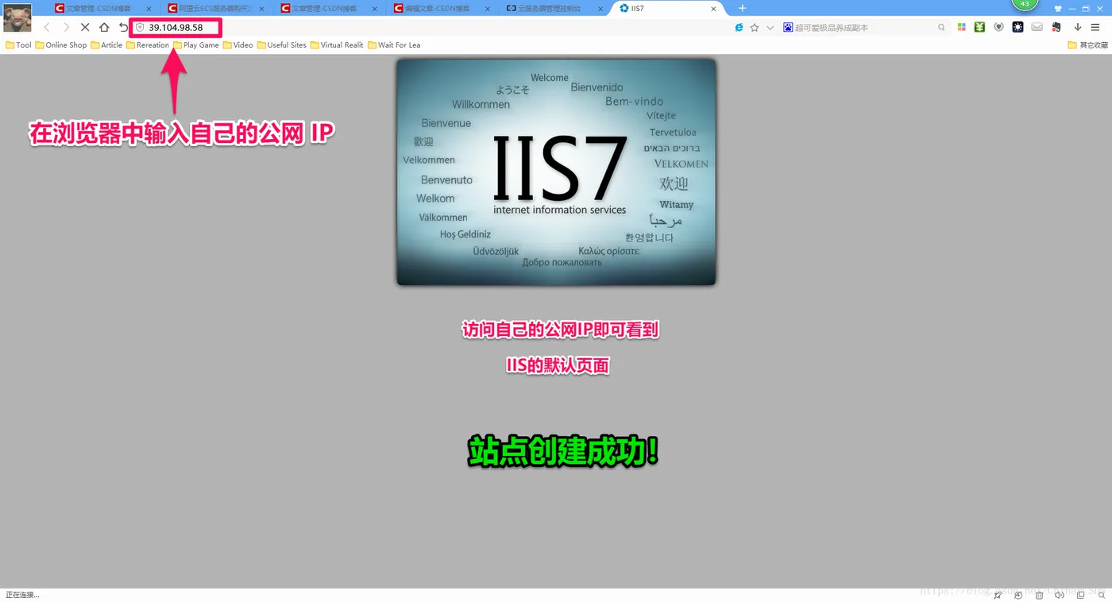The image size is (1112, 602).
Task: Open the mail envelope extension
Action: click(x=1037, y=27)
